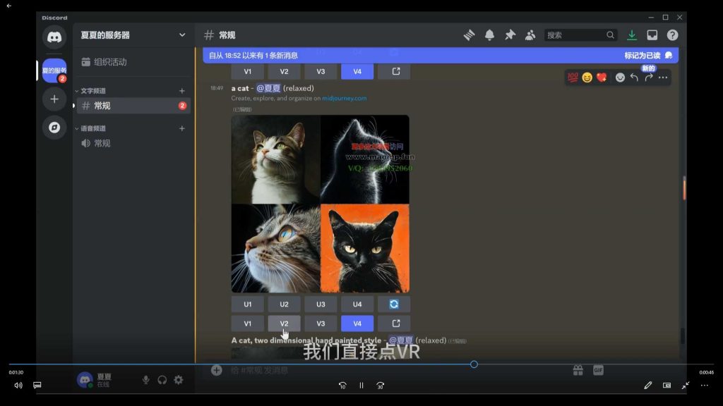Deafen audio with the headphone icon
Image resolution: width=723 pixels, height=406 pixels.
(162, 380)
